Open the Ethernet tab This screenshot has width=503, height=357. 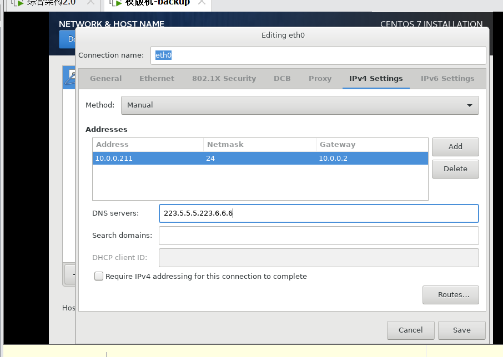pos(157,79)
